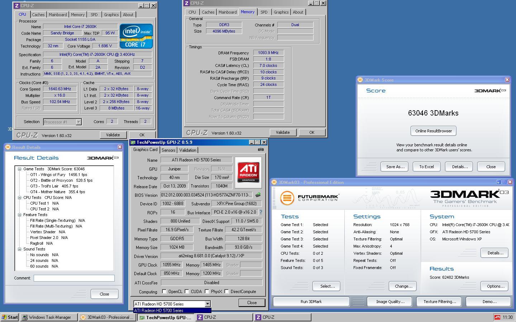The height and width of the screenshot is (322, 516).
Task: Click the BIOS save chip icon in GPU-Z
Action: click(258, 195)
